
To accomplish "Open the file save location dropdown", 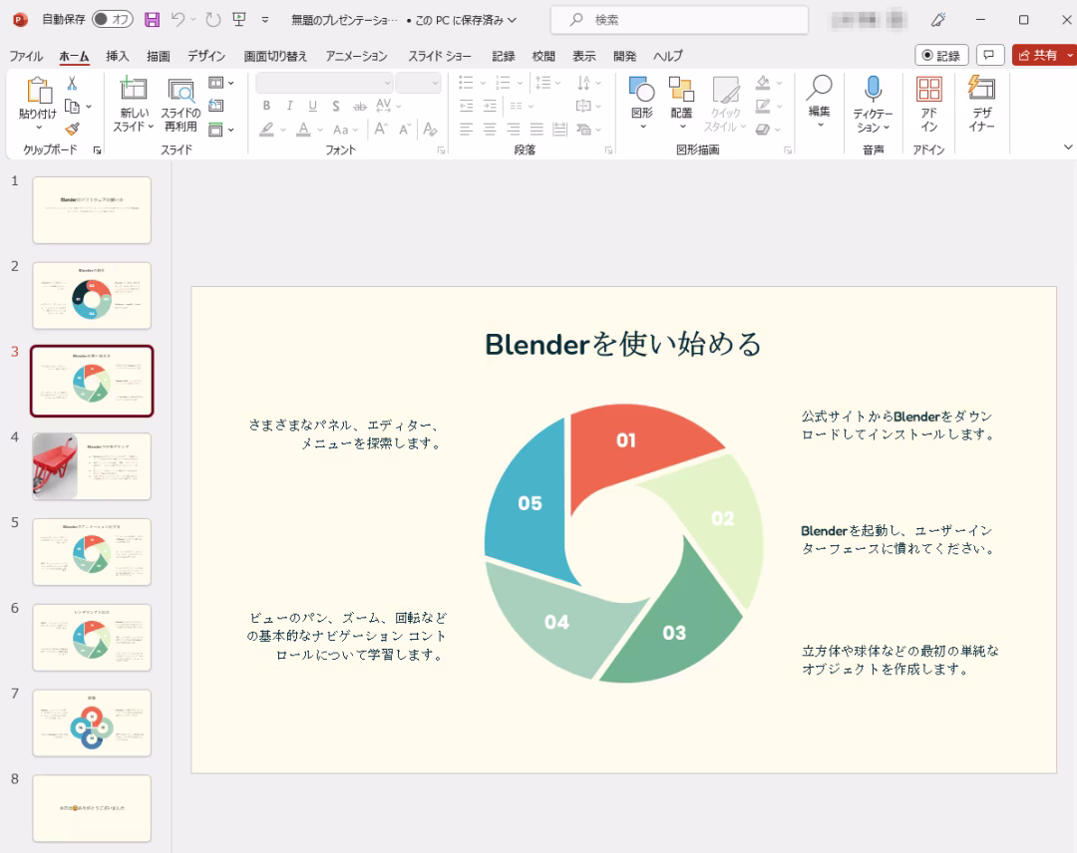I will click(512, 20).
